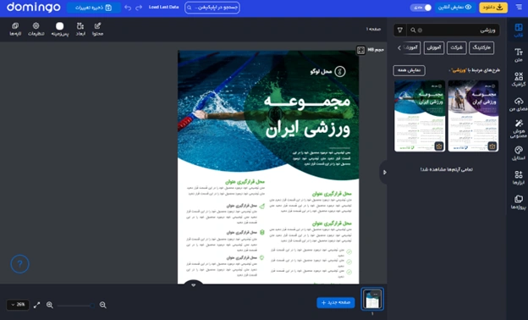The image size is (528, 320).
Task: Click the Show All (نمایش همه) button
Action: [x=409, y=70]
